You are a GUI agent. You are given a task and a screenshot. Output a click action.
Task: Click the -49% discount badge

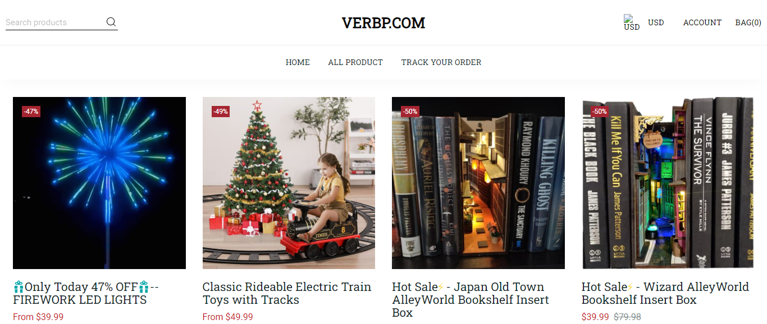[221, 112]
